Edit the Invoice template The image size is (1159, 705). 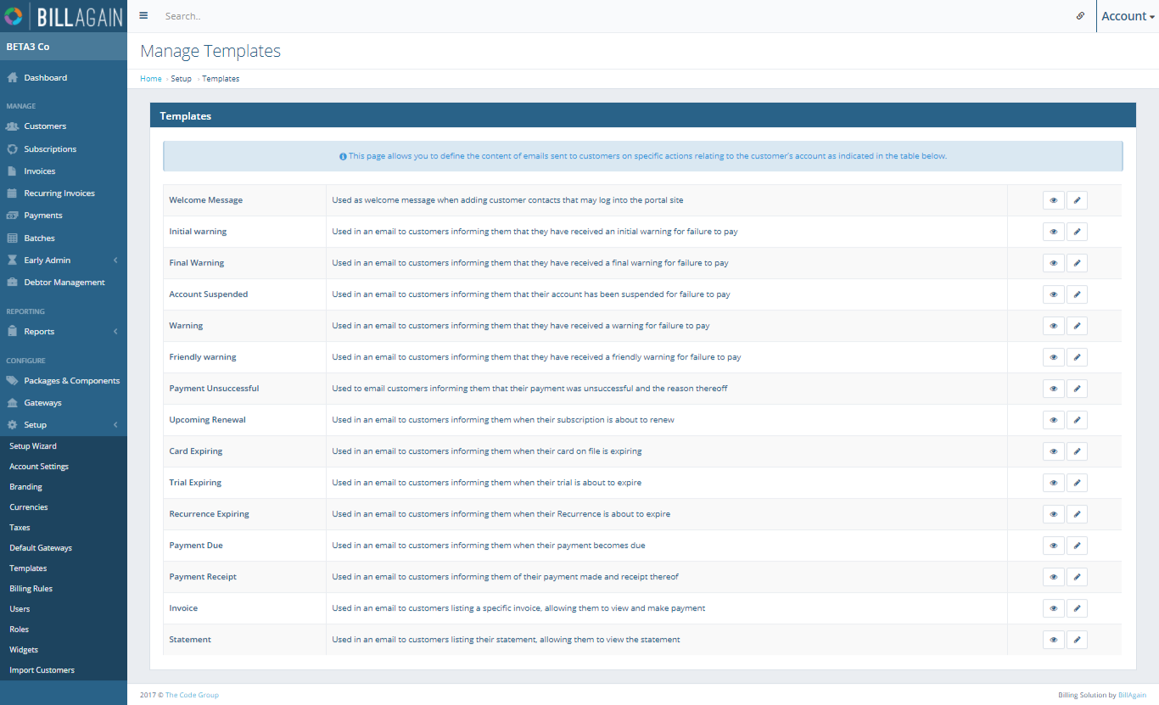tap(1077, 608)
